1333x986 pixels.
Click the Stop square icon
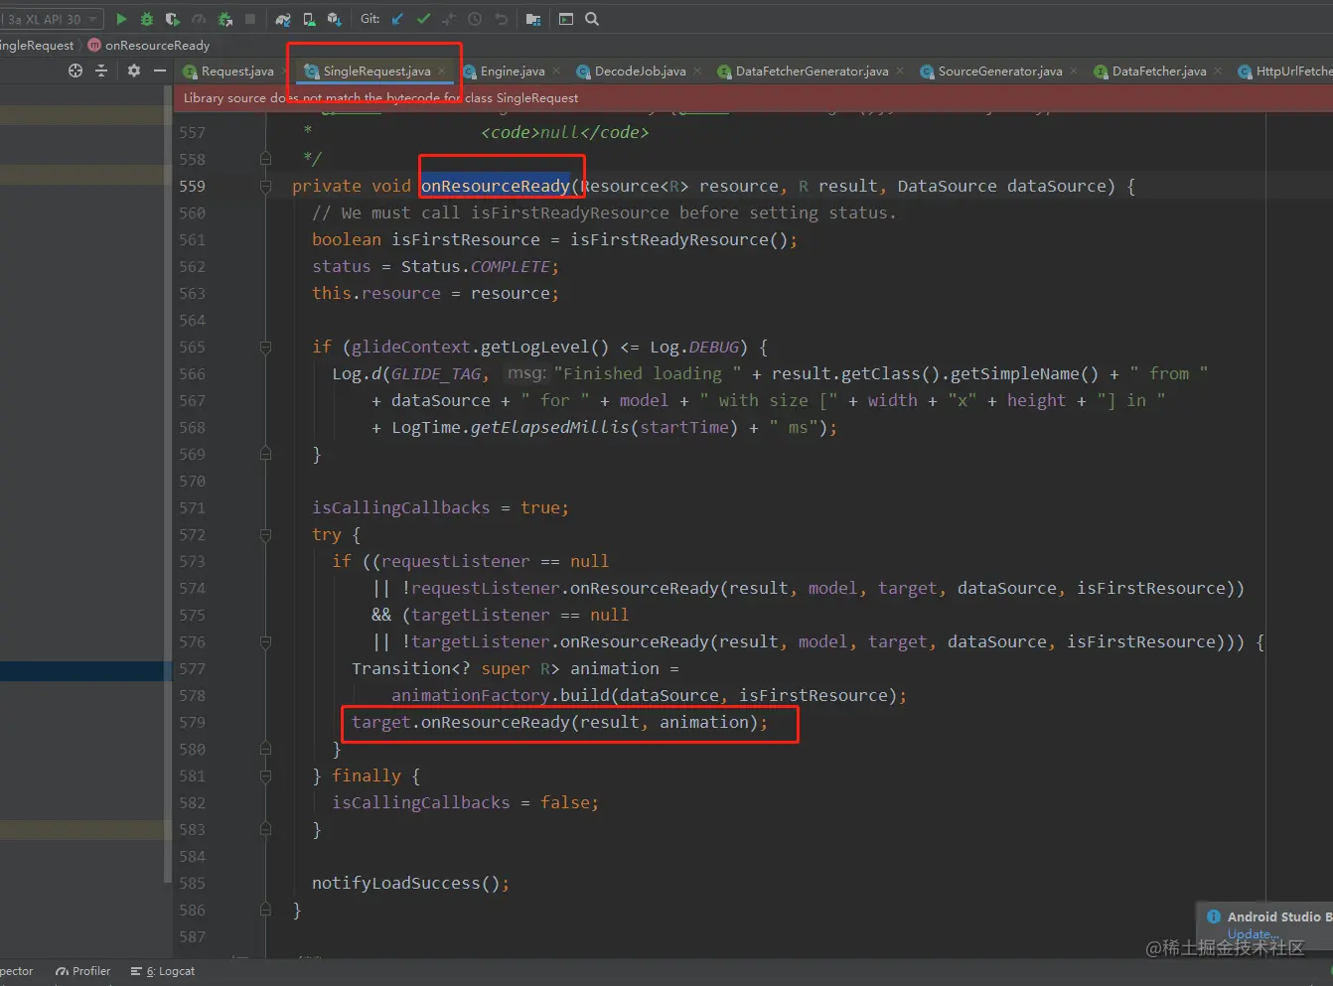250,19
